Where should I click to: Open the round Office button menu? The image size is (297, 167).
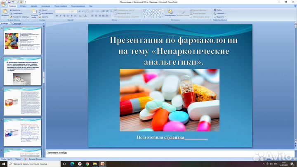tap(3, 3)
